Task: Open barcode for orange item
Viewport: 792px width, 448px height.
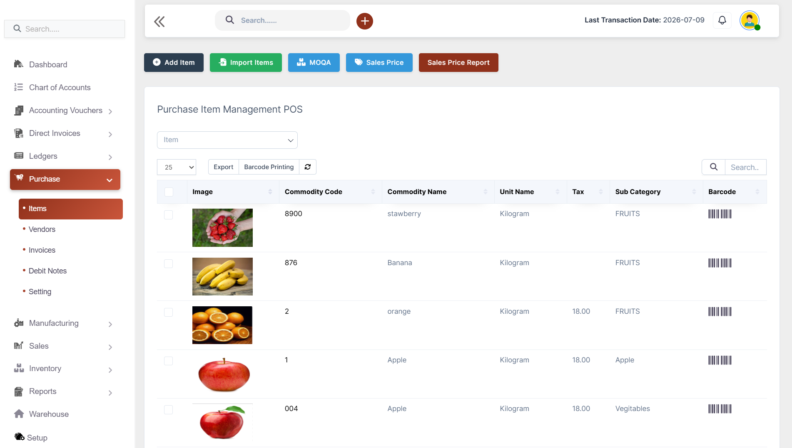Action: tap(720, 312)
